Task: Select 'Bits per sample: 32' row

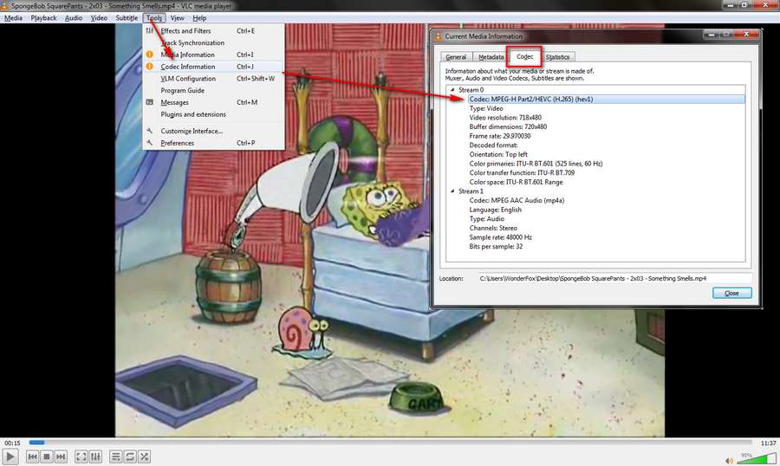Action: (496, 246)
